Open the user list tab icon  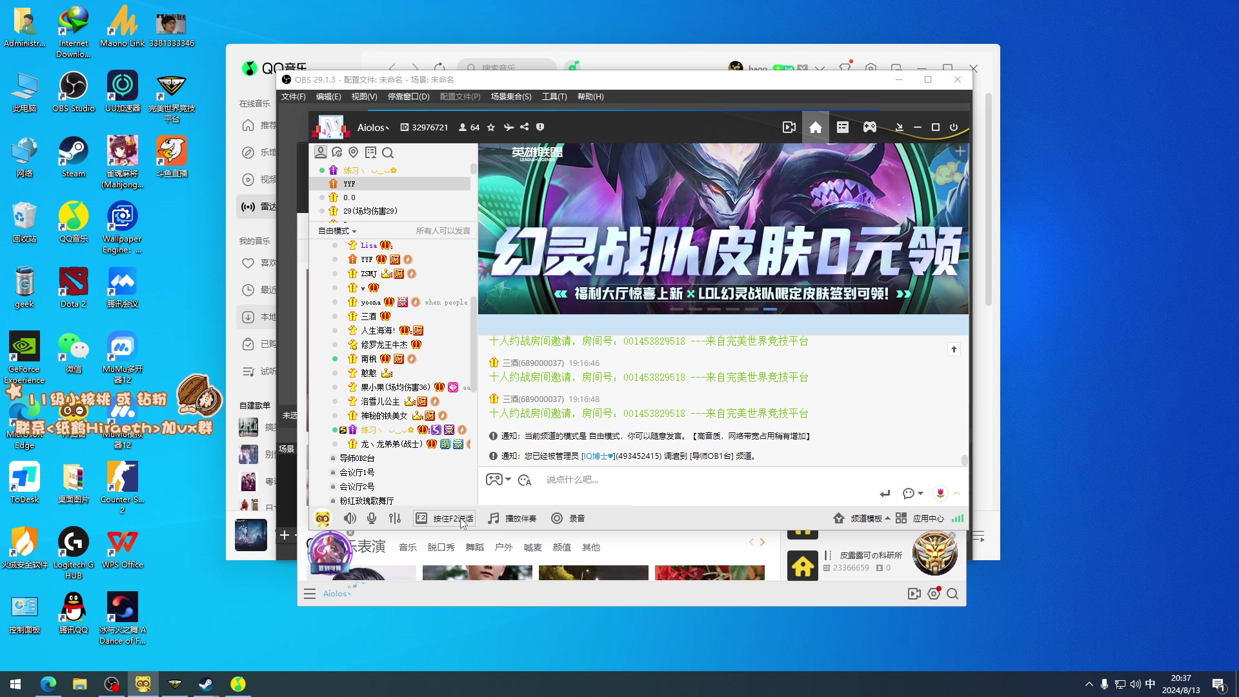[321, 152]
